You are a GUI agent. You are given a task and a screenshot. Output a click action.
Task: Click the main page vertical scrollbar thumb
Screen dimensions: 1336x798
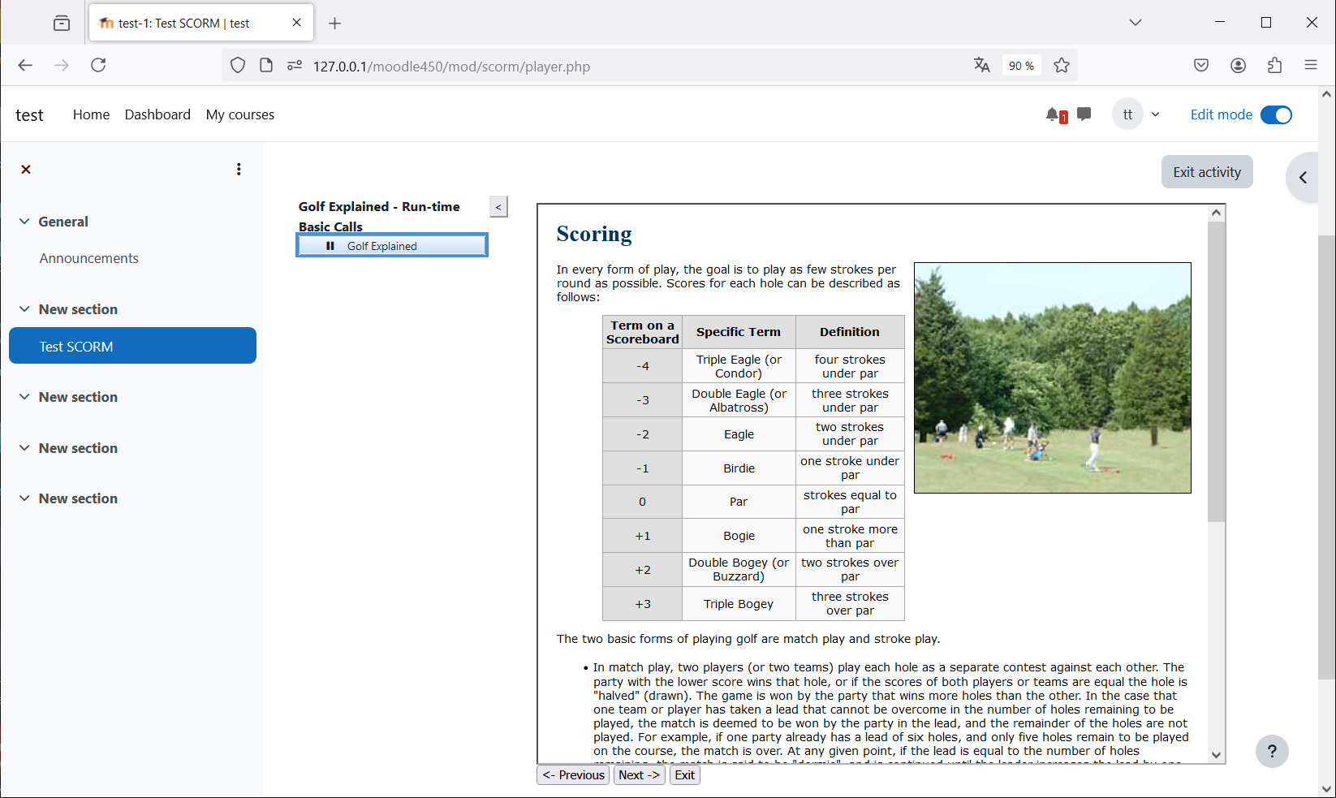point(1326,457)
